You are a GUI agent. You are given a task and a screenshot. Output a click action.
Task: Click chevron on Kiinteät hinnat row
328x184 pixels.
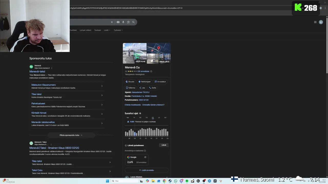tap(102, 114)
